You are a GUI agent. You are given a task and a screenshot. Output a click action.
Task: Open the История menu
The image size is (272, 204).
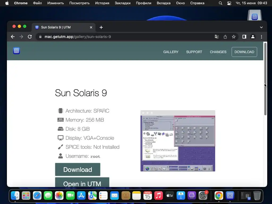click(102, 3)
